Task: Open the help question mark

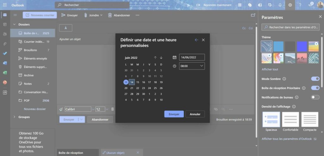Action: (x=300, y=5)
